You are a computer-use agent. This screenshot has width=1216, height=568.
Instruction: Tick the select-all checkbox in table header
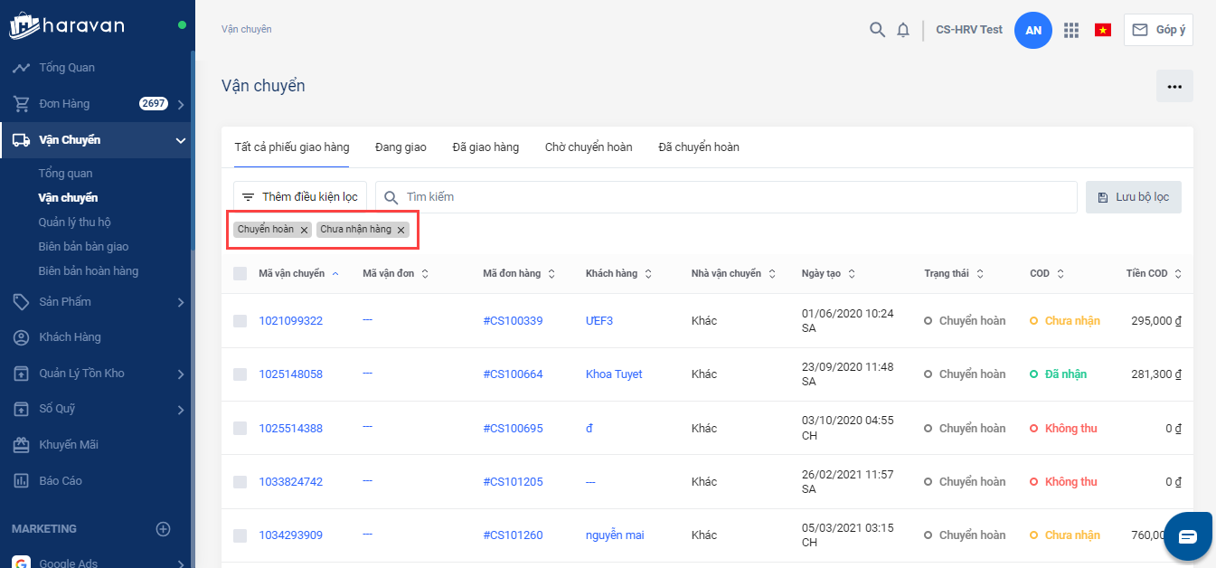click(240, 273)
